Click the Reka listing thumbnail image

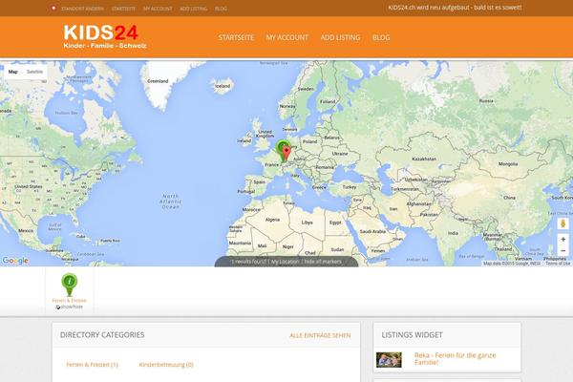389,360
